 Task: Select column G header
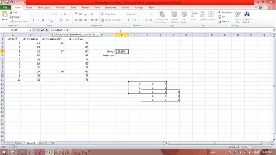pos(134,35)
